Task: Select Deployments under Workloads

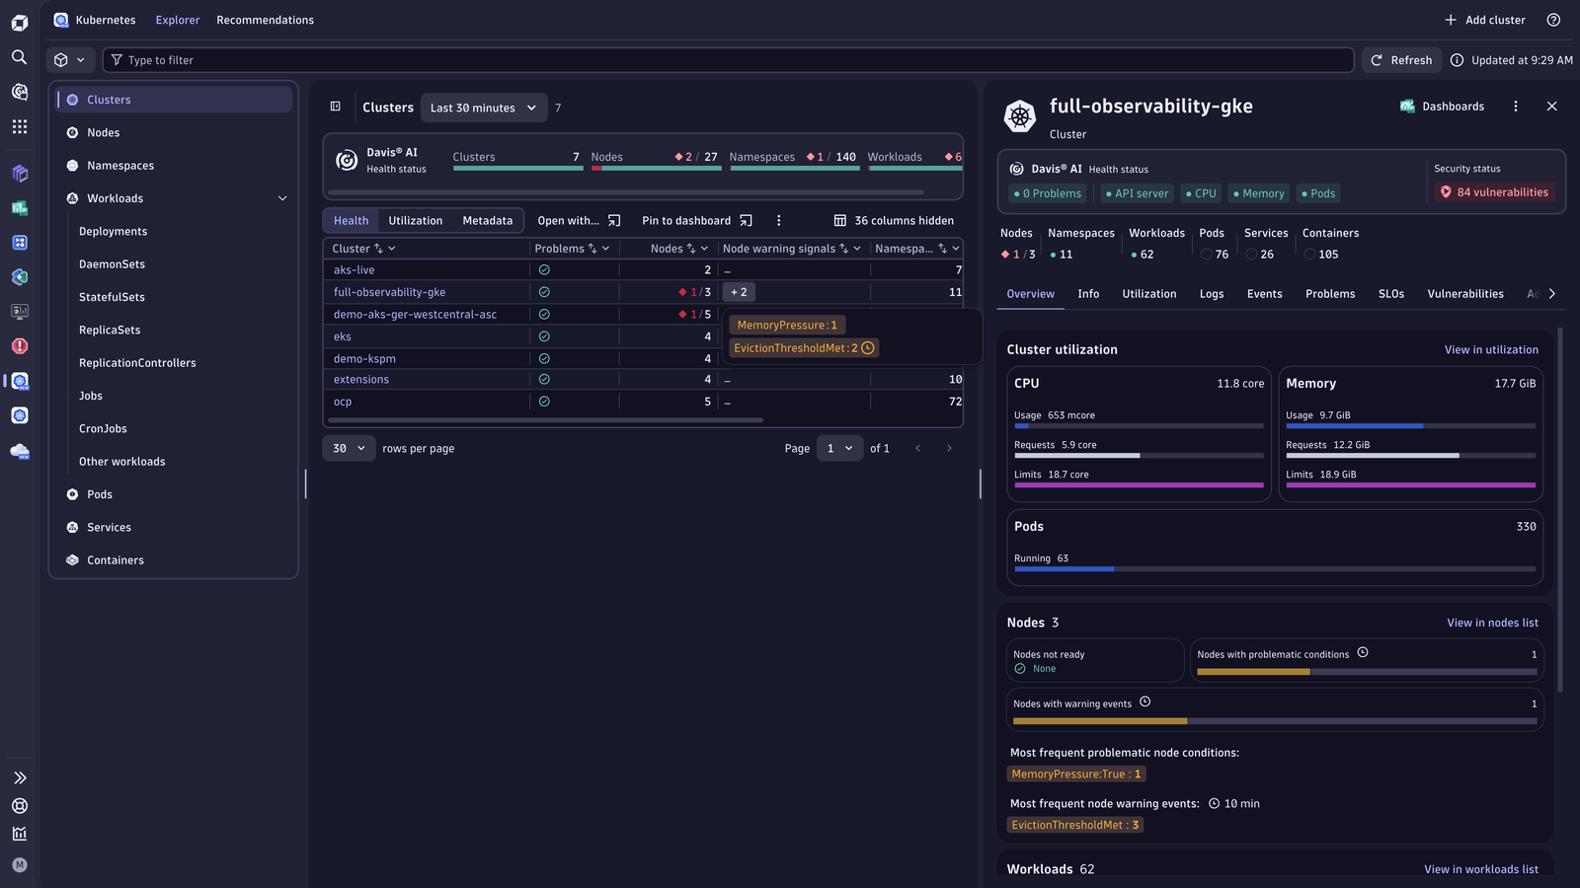Action: pyautogui.click(x=113, y=231)
